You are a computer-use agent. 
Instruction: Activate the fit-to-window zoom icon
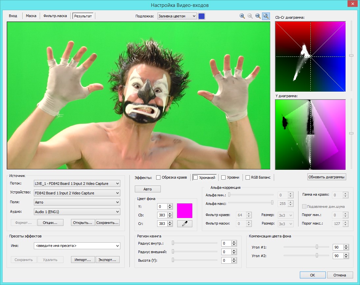click(x=266, y=16)
